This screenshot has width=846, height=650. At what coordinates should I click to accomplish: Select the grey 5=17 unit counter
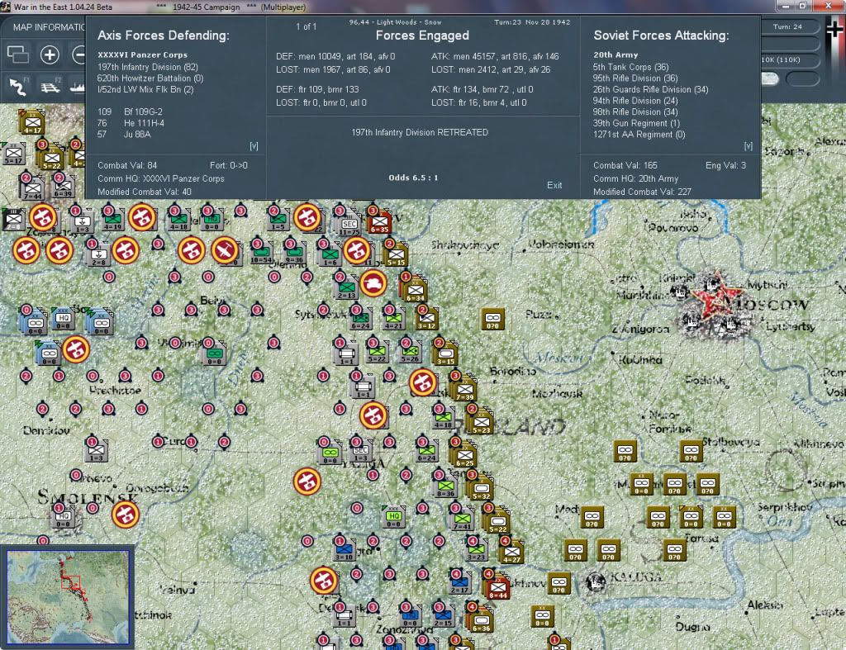tap(14, 154)
